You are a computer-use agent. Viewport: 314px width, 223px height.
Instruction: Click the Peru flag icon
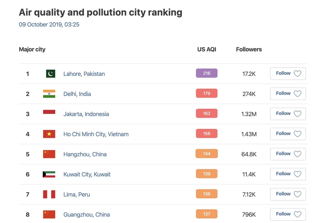coord(49,194)
